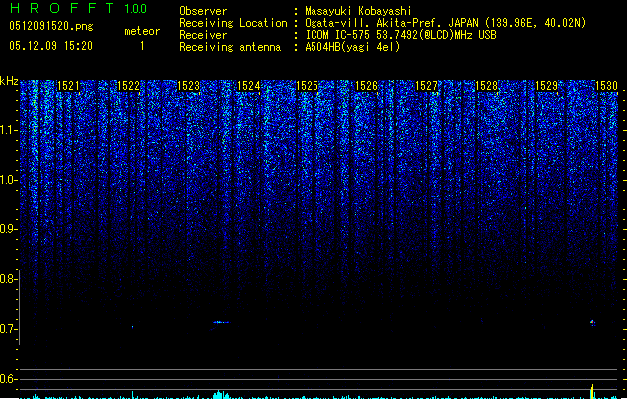The width and height of the screenshot is (628, 399).
Task: Click the HROFFT 1.00 title text
Action: coord(79,8)
